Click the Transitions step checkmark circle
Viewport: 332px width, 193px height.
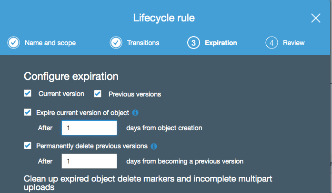click(x=116, y=43)
